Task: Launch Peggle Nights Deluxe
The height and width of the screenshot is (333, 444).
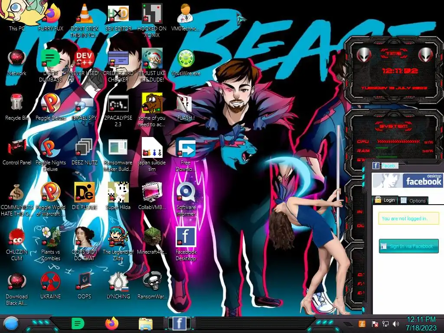Action: pyautogui.click(x=50, y=155)
